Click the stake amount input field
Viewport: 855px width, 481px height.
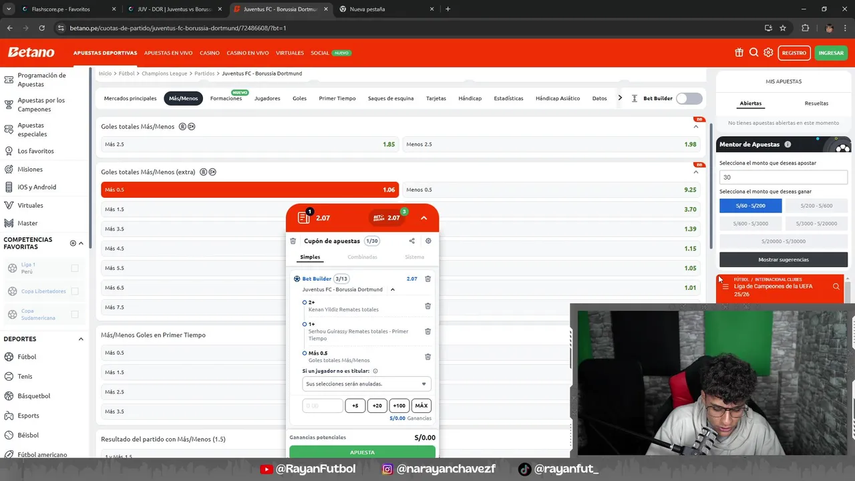tap(323, 406)
